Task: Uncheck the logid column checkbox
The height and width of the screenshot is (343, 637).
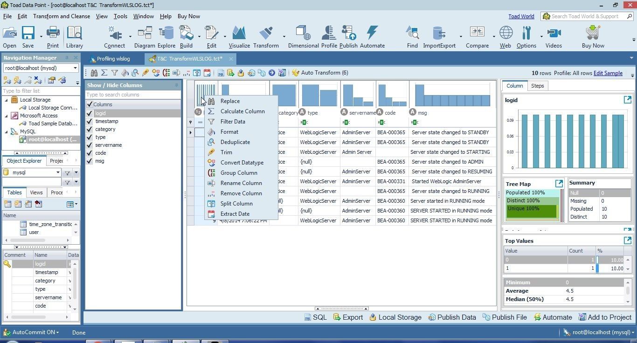Action: 90,113
